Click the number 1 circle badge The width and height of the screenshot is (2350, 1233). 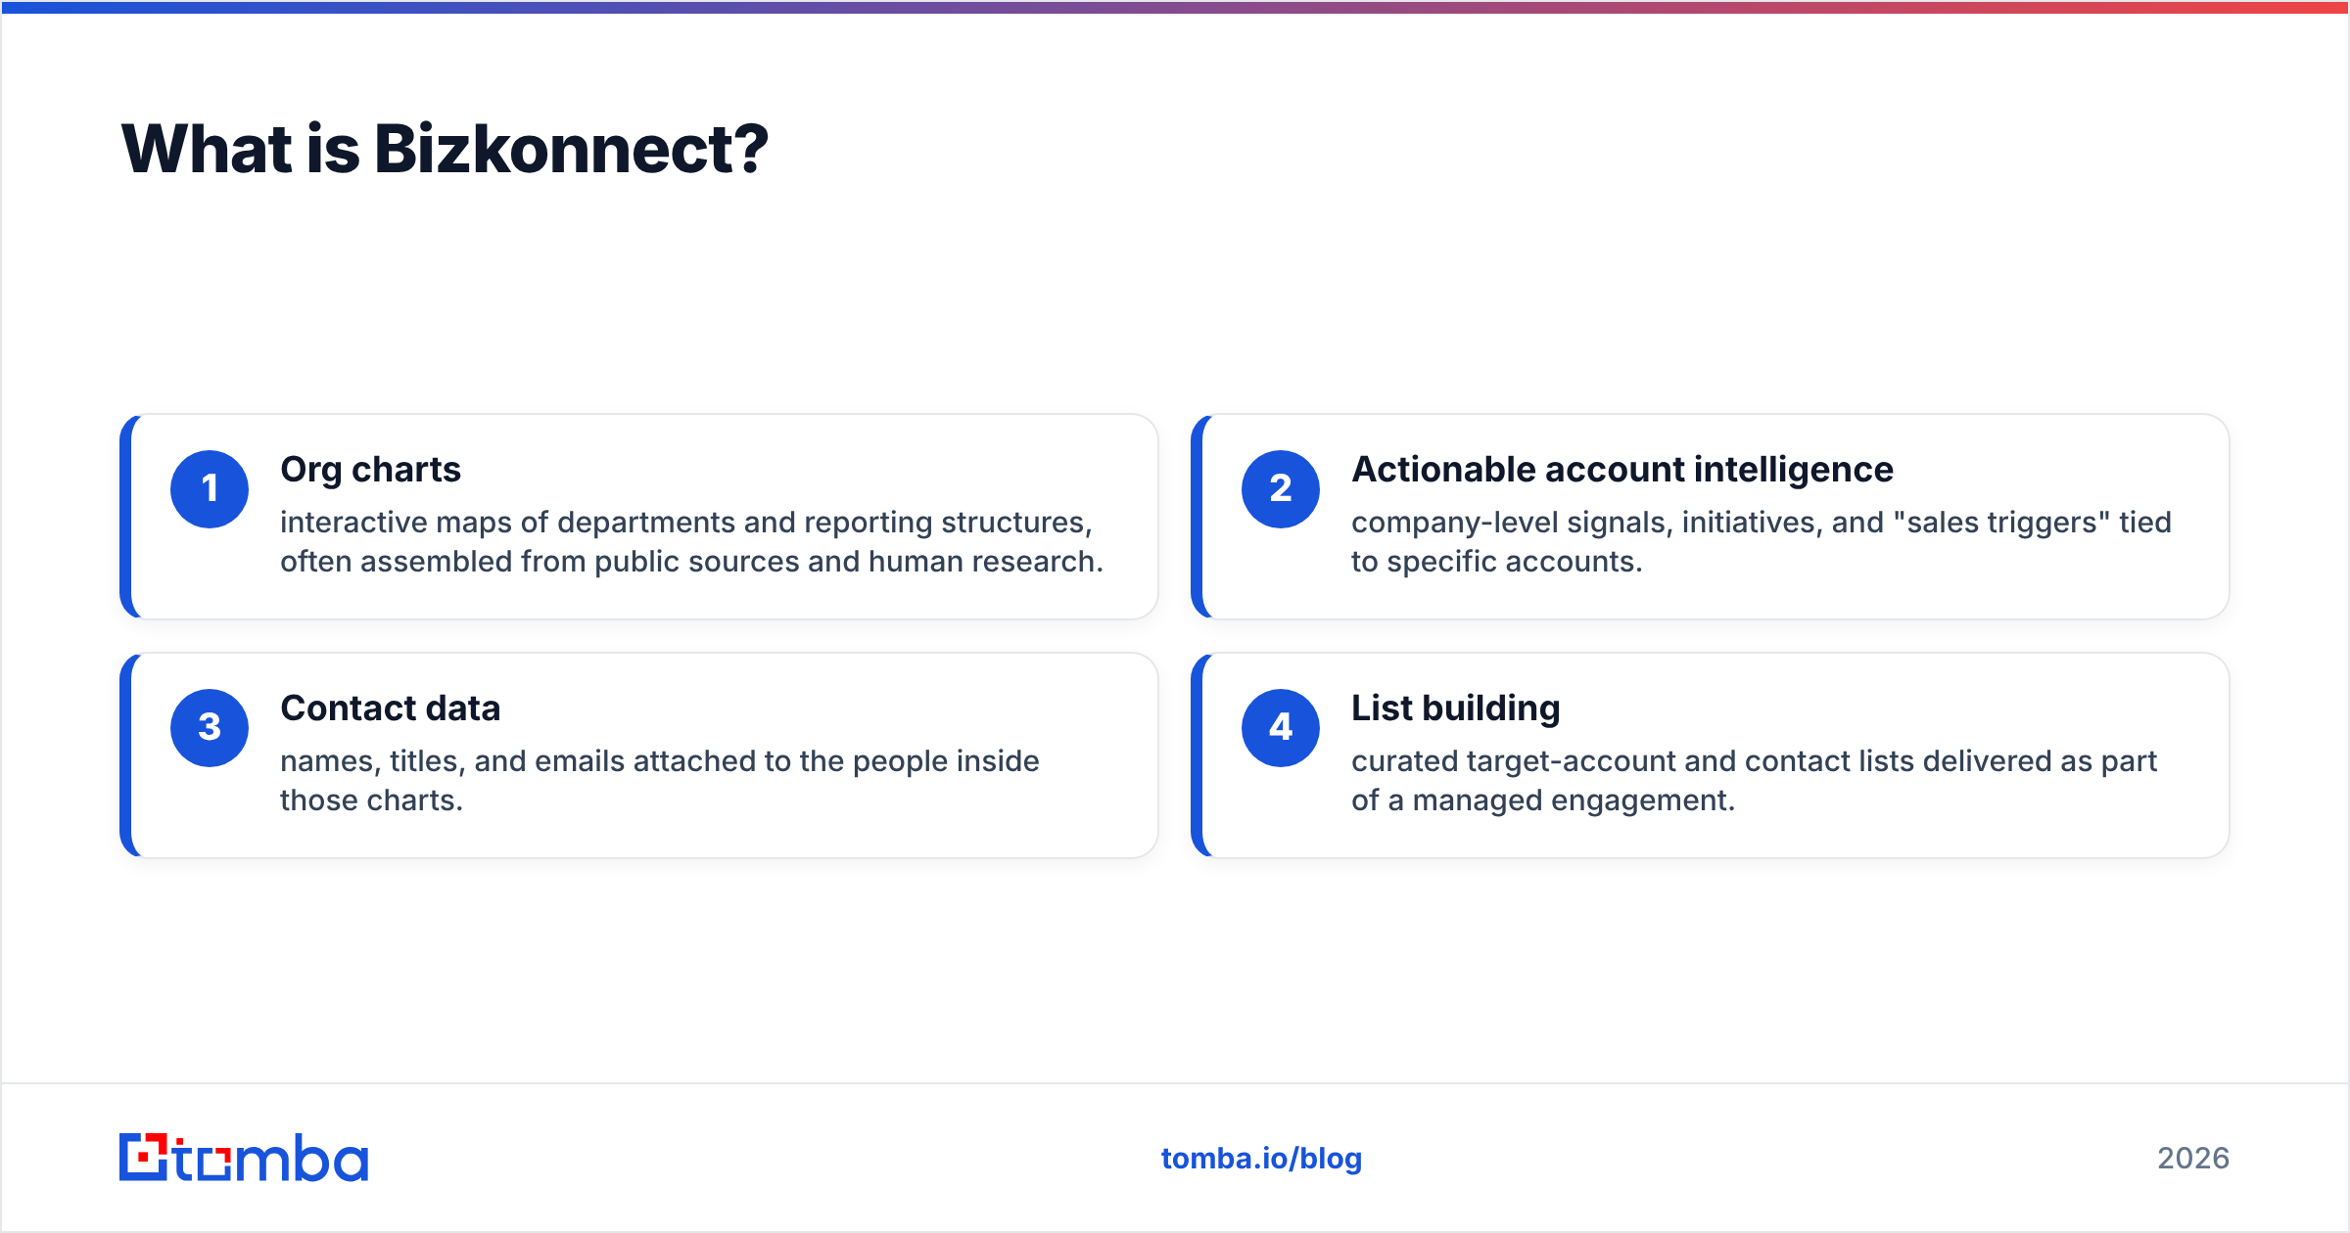[x=210, y=489]
